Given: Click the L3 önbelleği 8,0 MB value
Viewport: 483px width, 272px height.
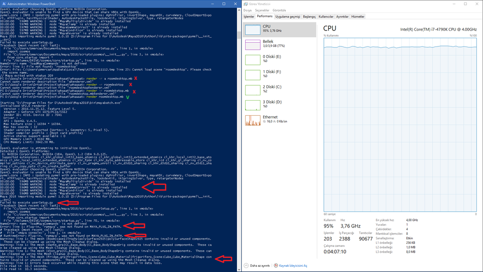Looking at the screenshot, I should [x=410, y=252].
